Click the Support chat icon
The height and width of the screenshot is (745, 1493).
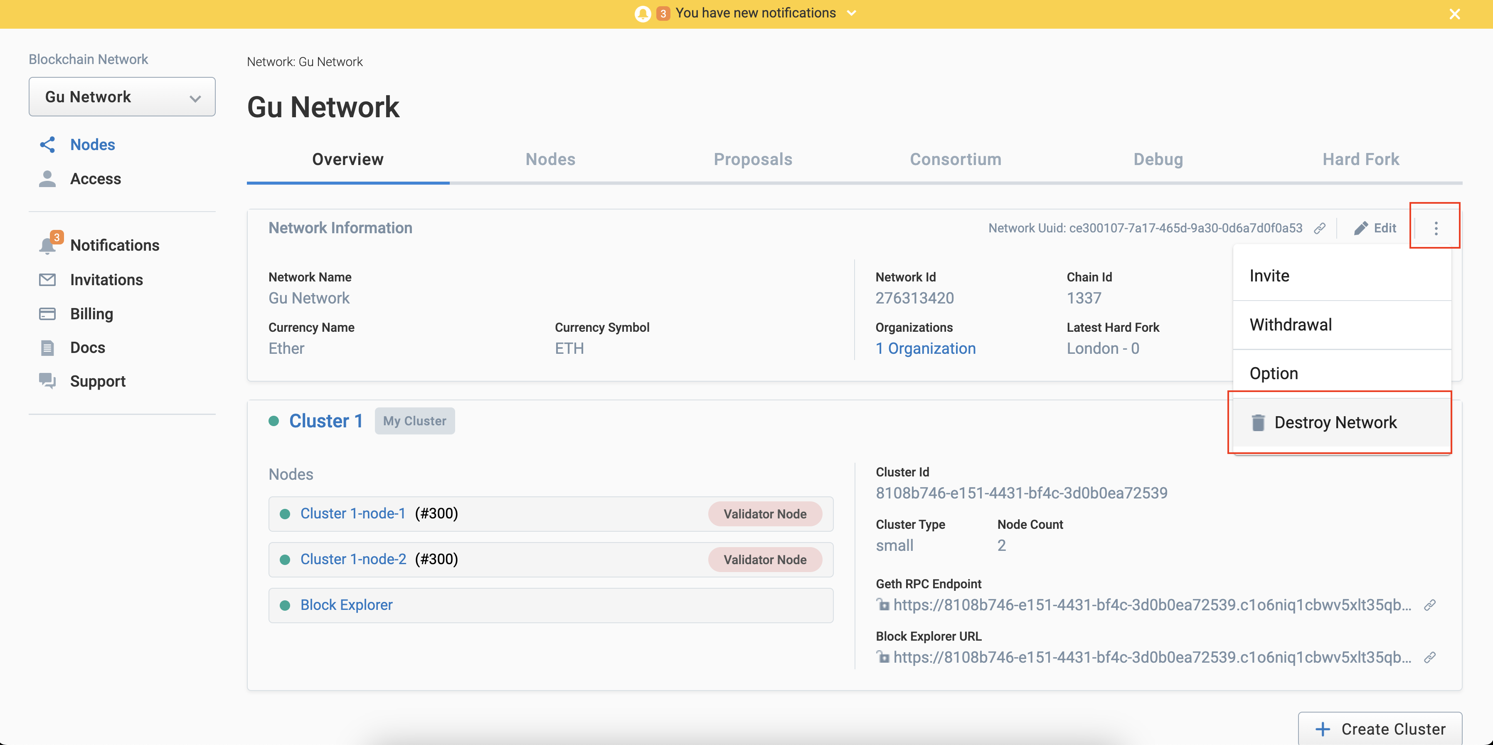pos(47,381)
